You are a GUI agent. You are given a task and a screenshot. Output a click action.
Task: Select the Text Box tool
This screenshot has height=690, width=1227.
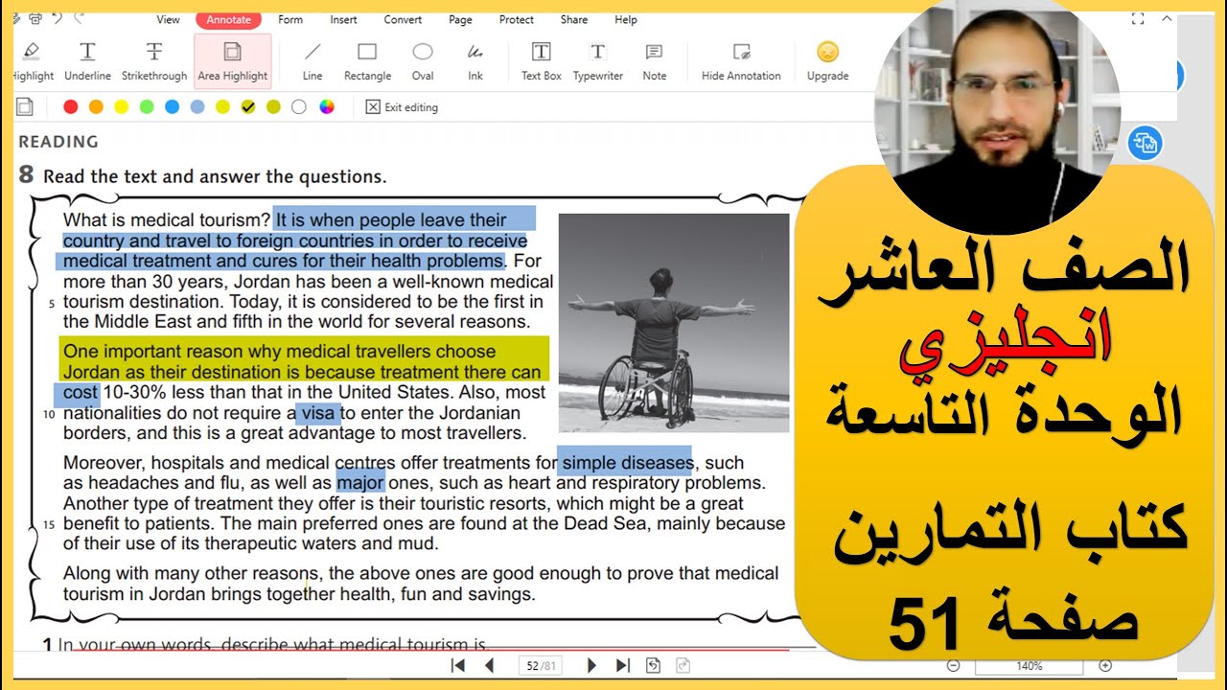click(542, 60)
